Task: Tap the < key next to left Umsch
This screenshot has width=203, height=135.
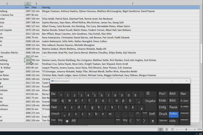Action: [x=64, y=114]
